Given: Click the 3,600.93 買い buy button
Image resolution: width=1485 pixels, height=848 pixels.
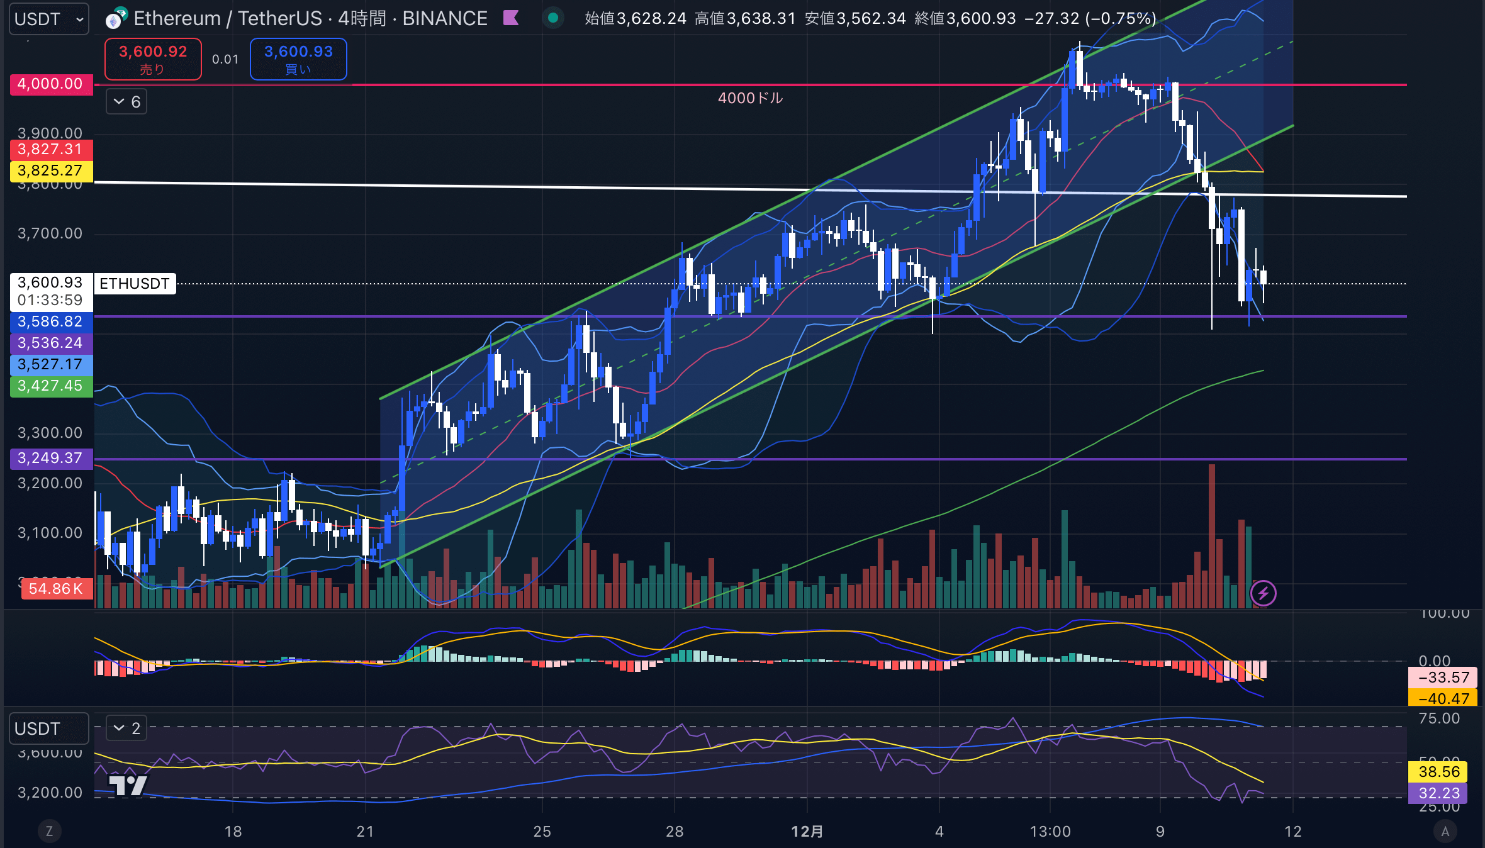Looking at the screenshot, I should coord(298,59).
